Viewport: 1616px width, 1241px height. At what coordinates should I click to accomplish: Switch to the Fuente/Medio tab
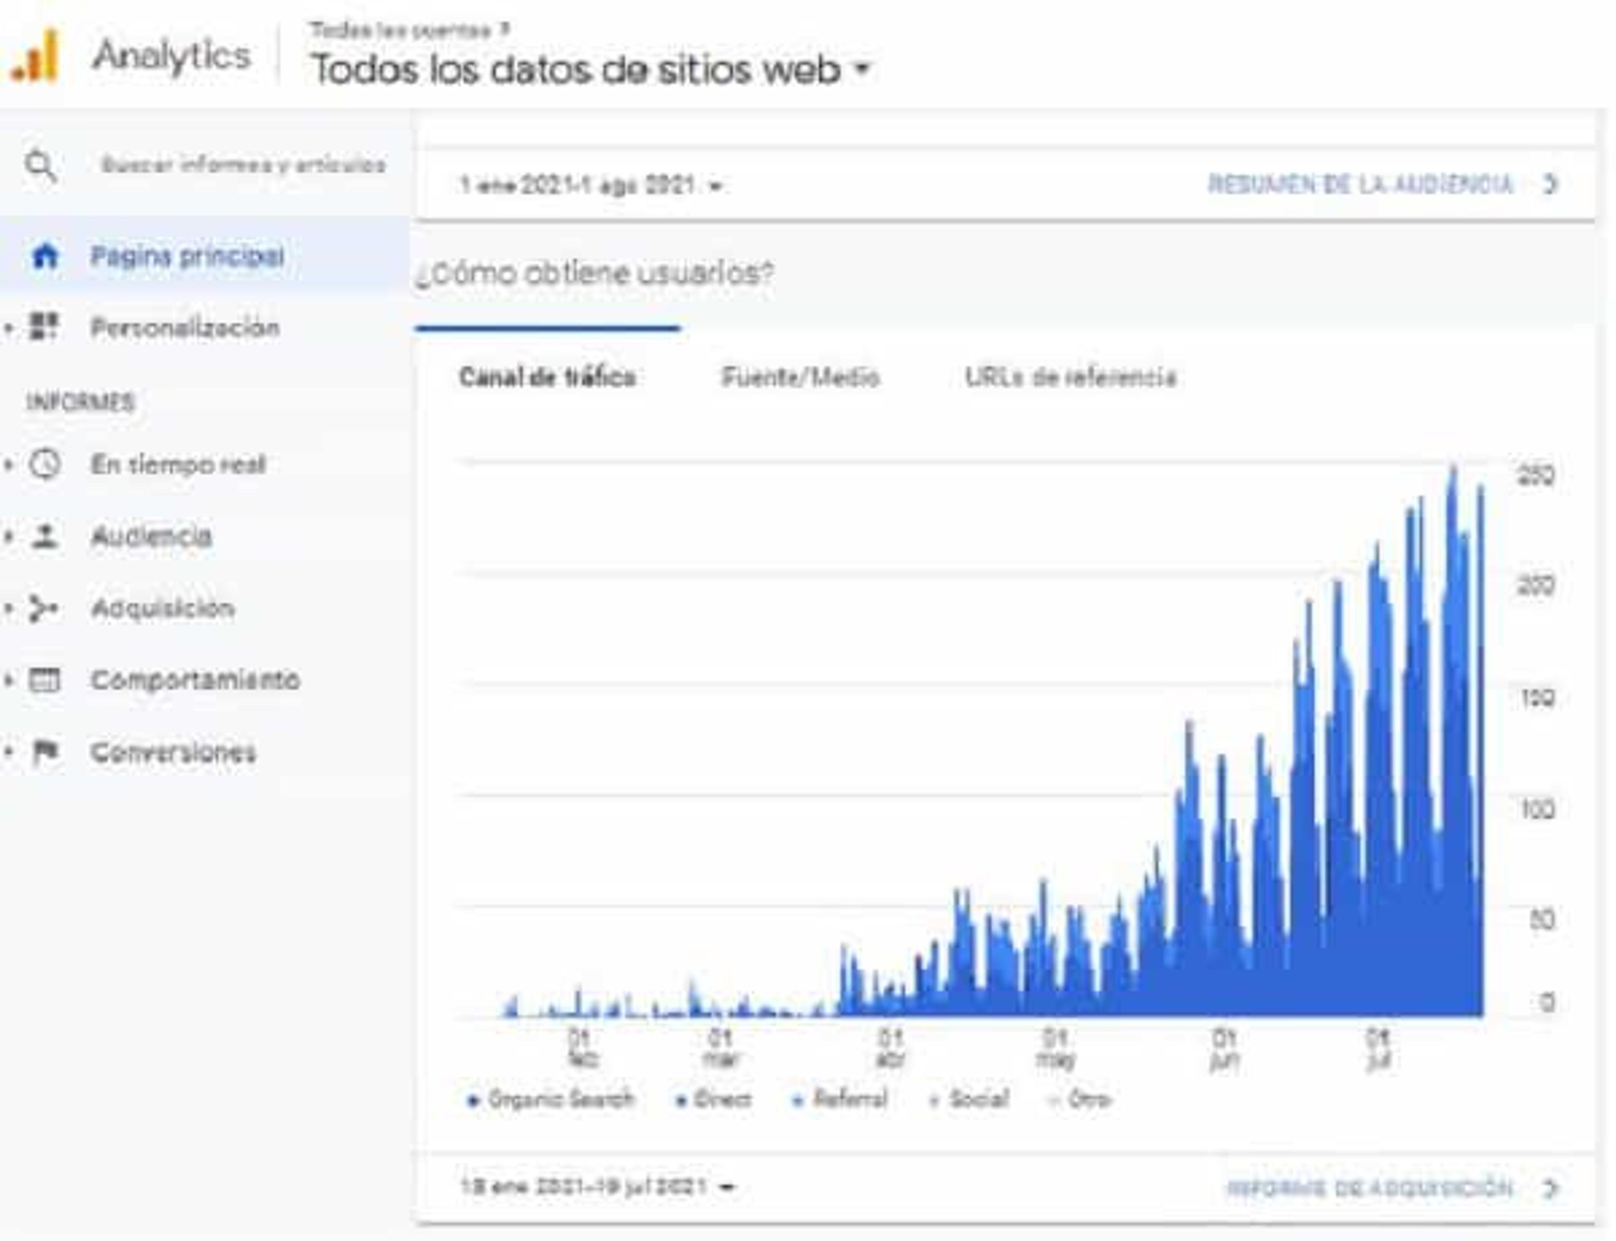[x=800, y=377]
